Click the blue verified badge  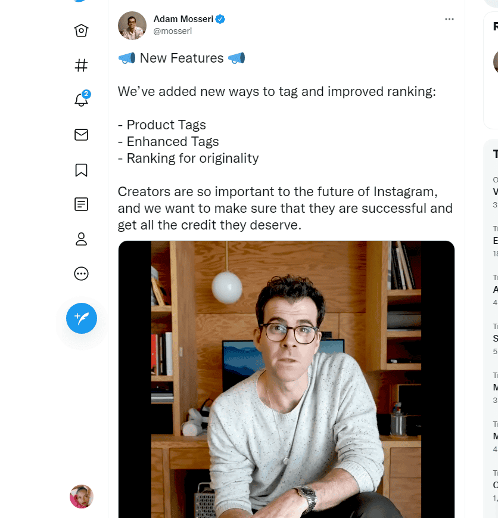pos(220,19)
